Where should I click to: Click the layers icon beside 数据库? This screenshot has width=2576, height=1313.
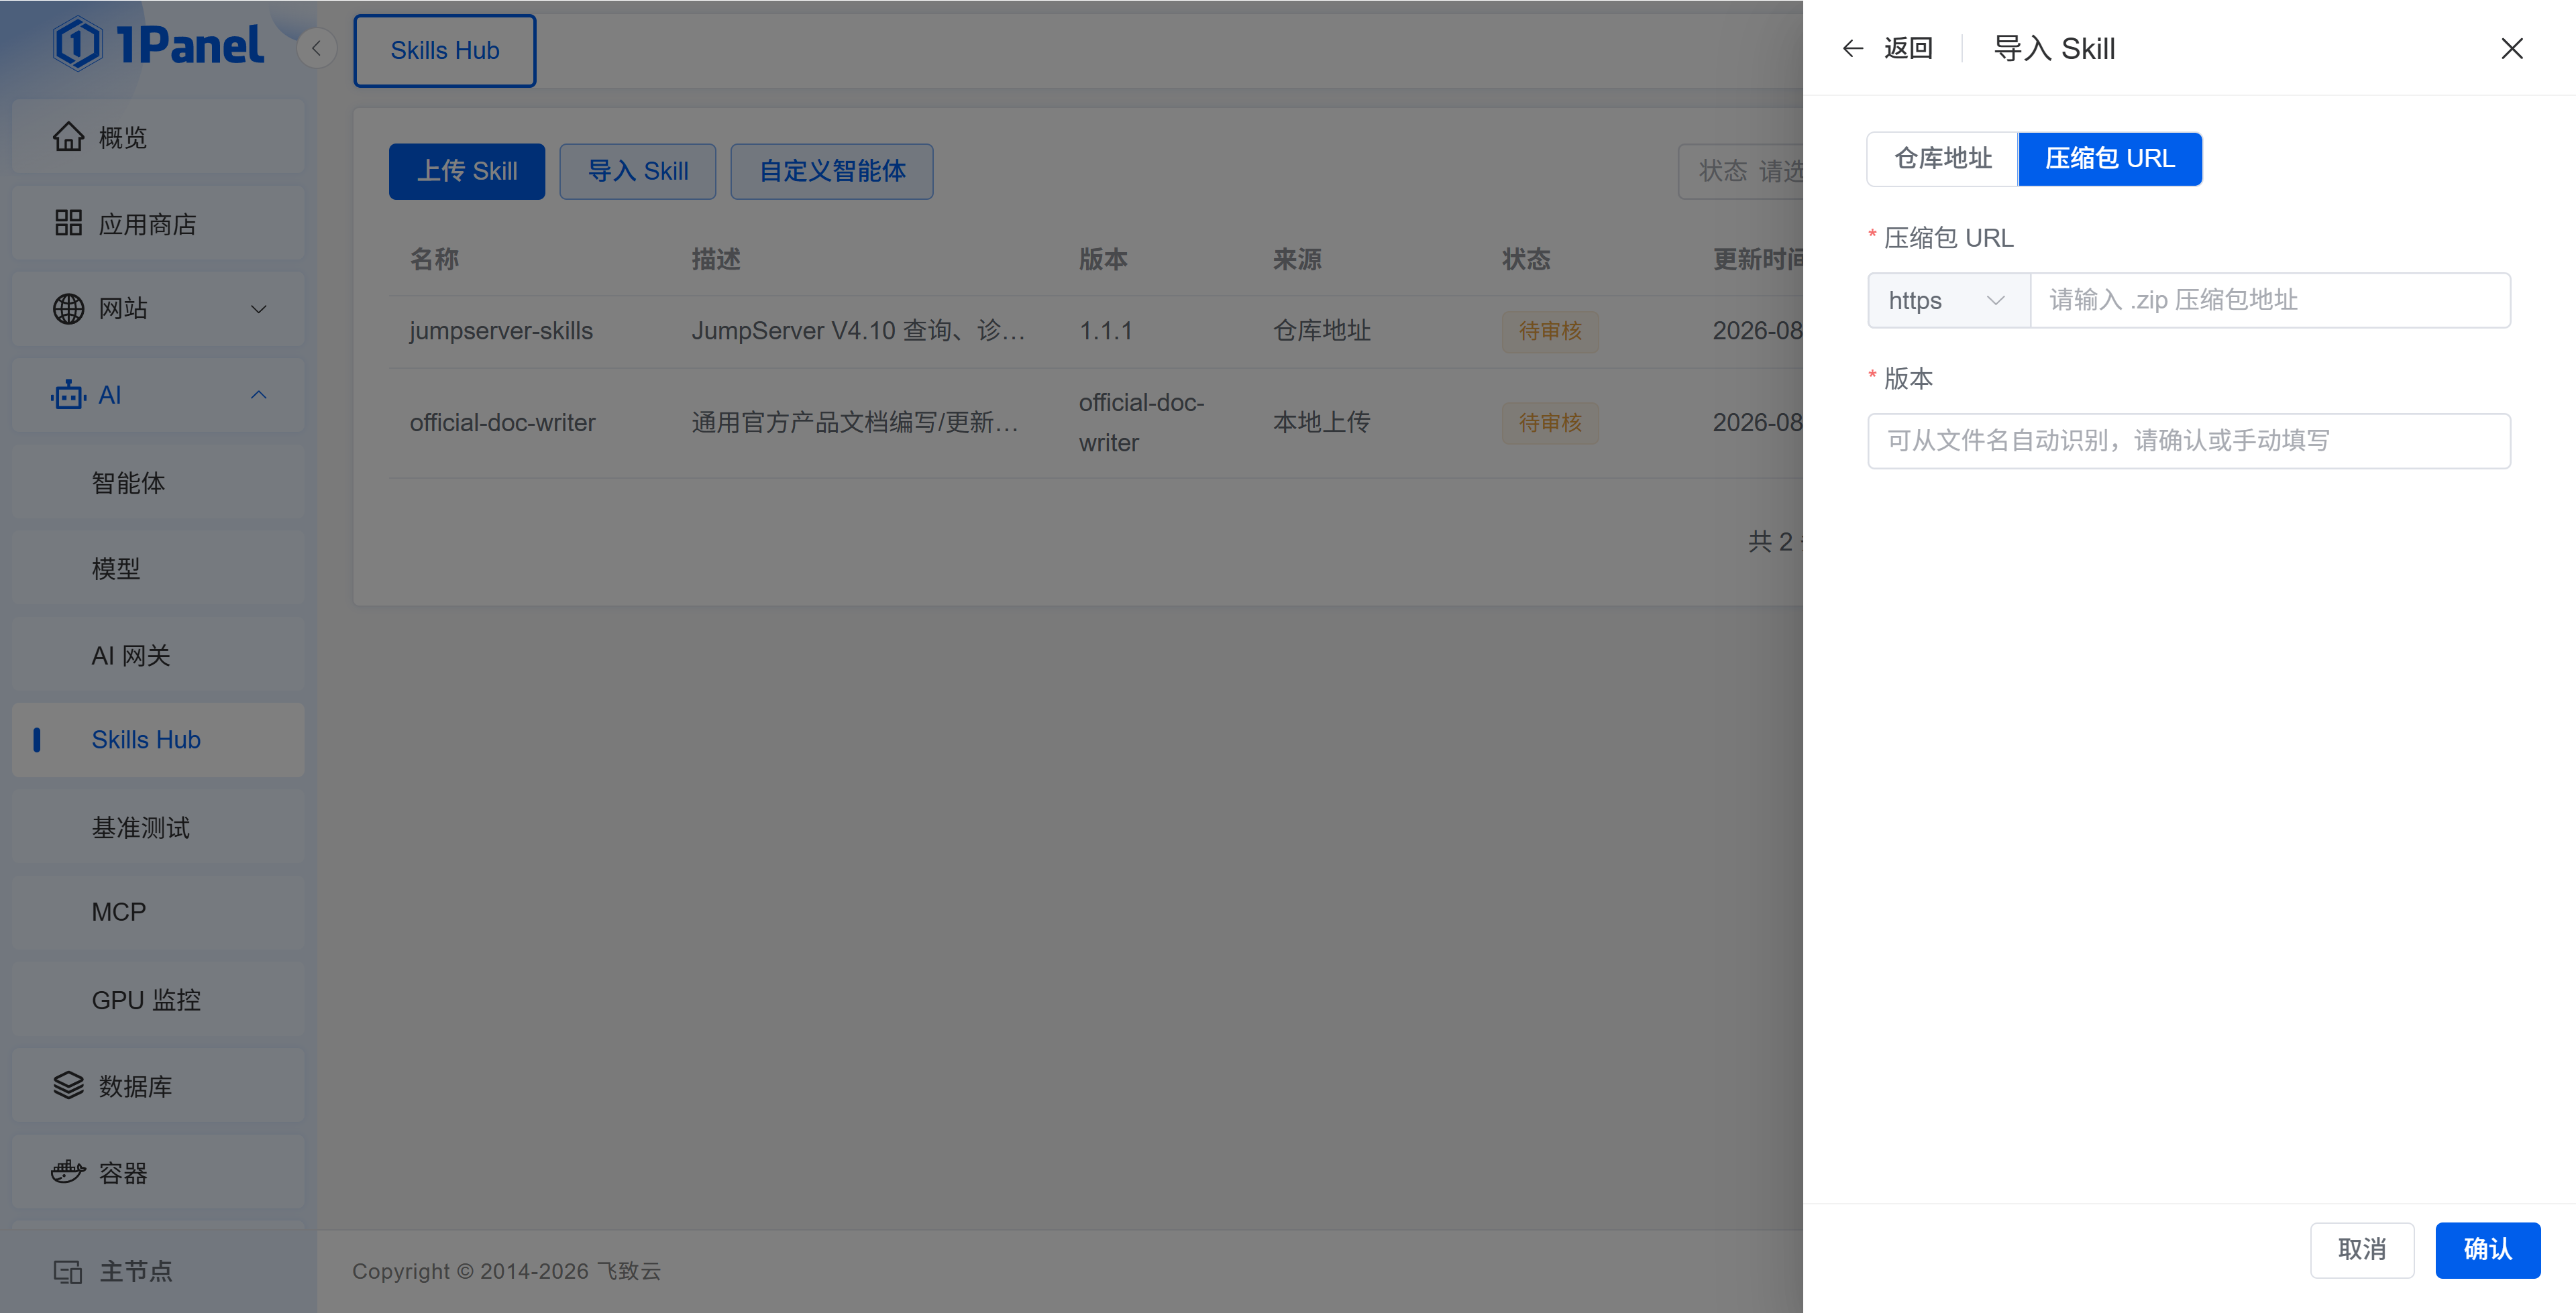(68, 1085)
